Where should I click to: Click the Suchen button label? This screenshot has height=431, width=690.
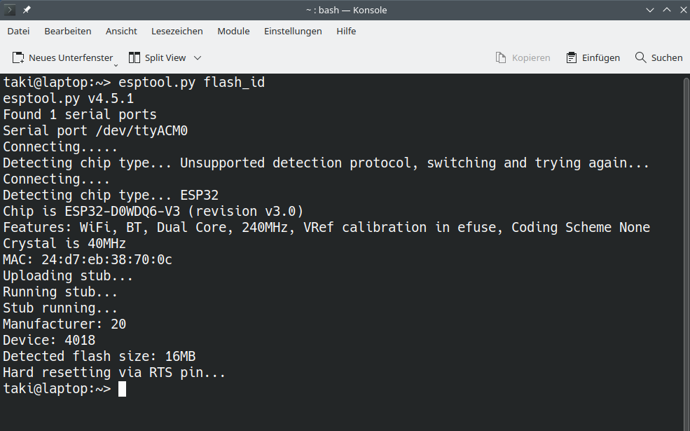point(667,57)
